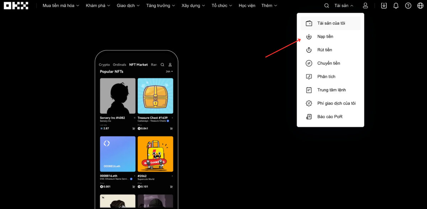
Task: Open the Giao dịch dropdown menu
Action: pyautogui.click(x=128, y=6)
